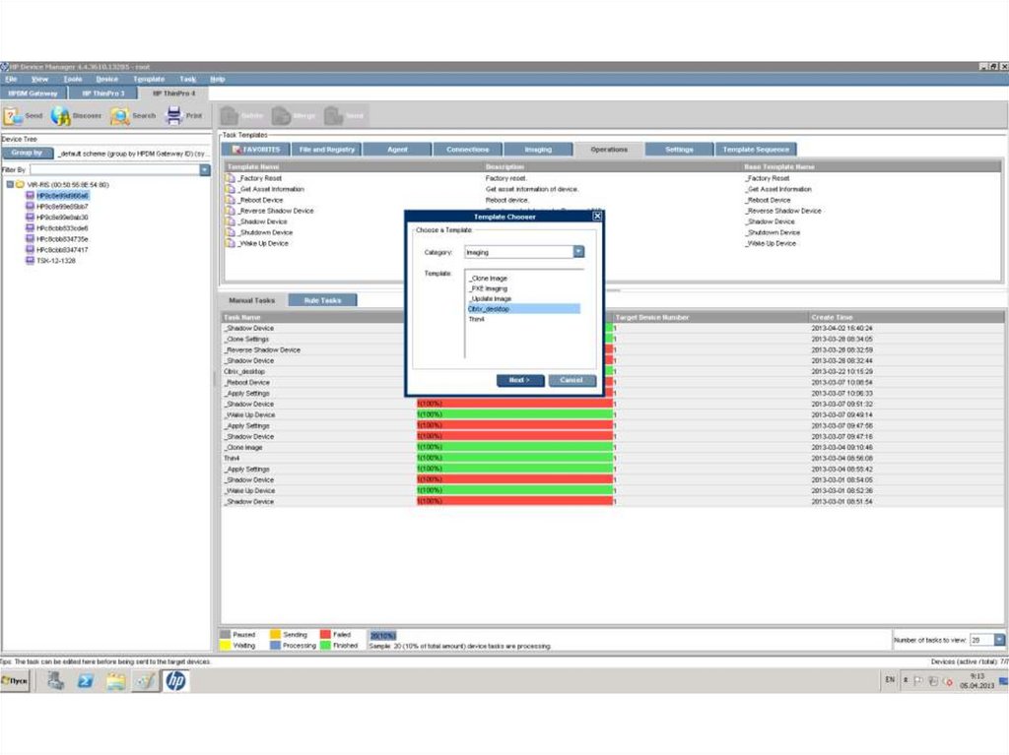Click the Filter By input field
The width and height of the screenshot is (1009, 755).
(x=114, y=169)
